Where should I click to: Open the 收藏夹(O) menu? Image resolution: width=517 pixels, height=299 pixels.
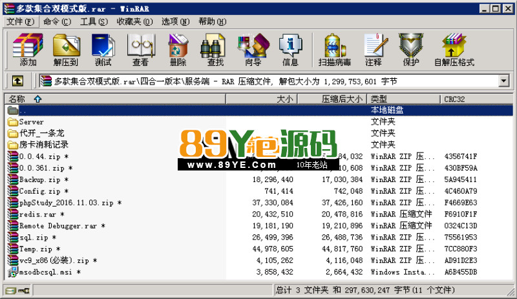click(134, 22)
